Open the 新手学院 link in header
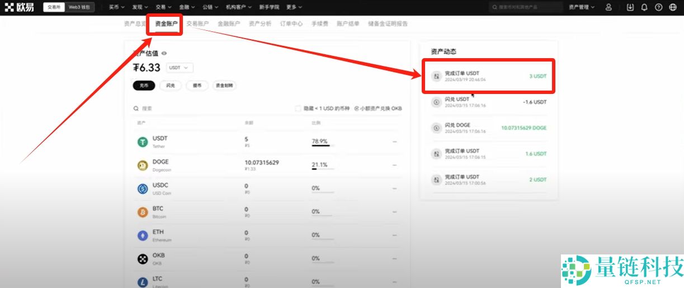 (x=269, y=7)
